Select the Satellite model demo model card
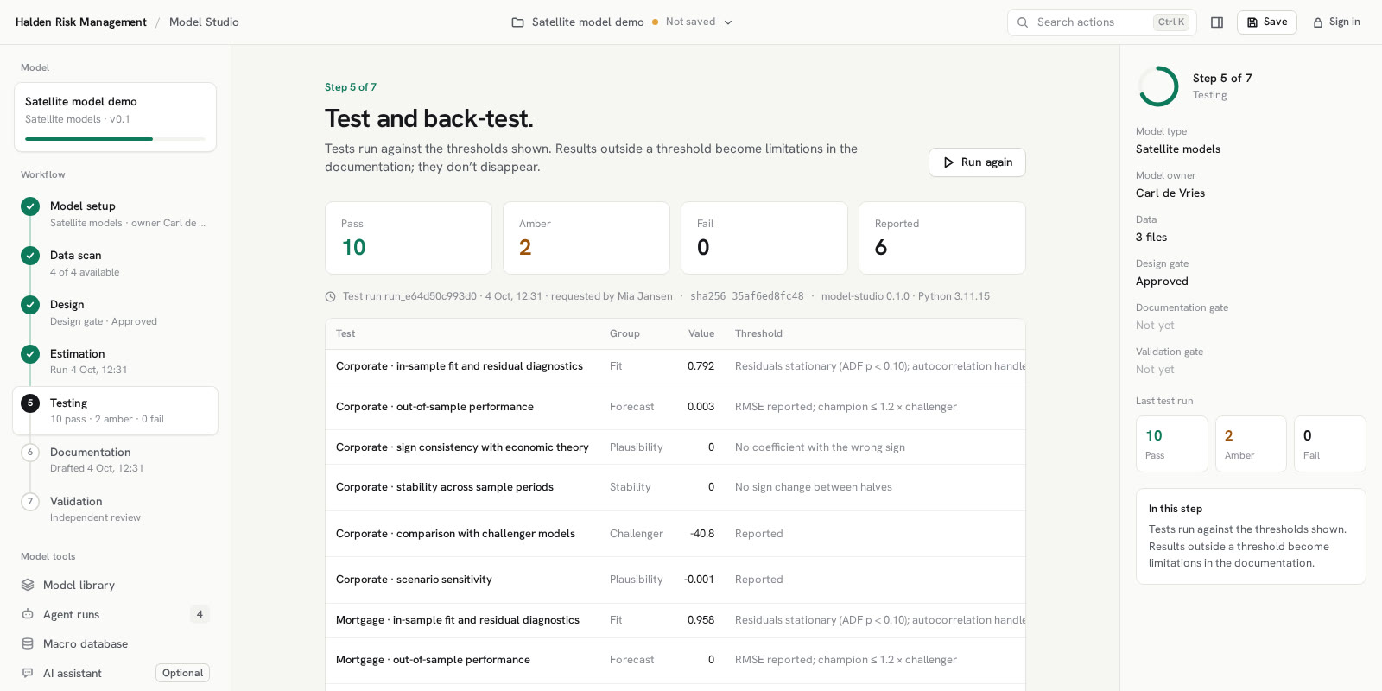 (115, 117)
